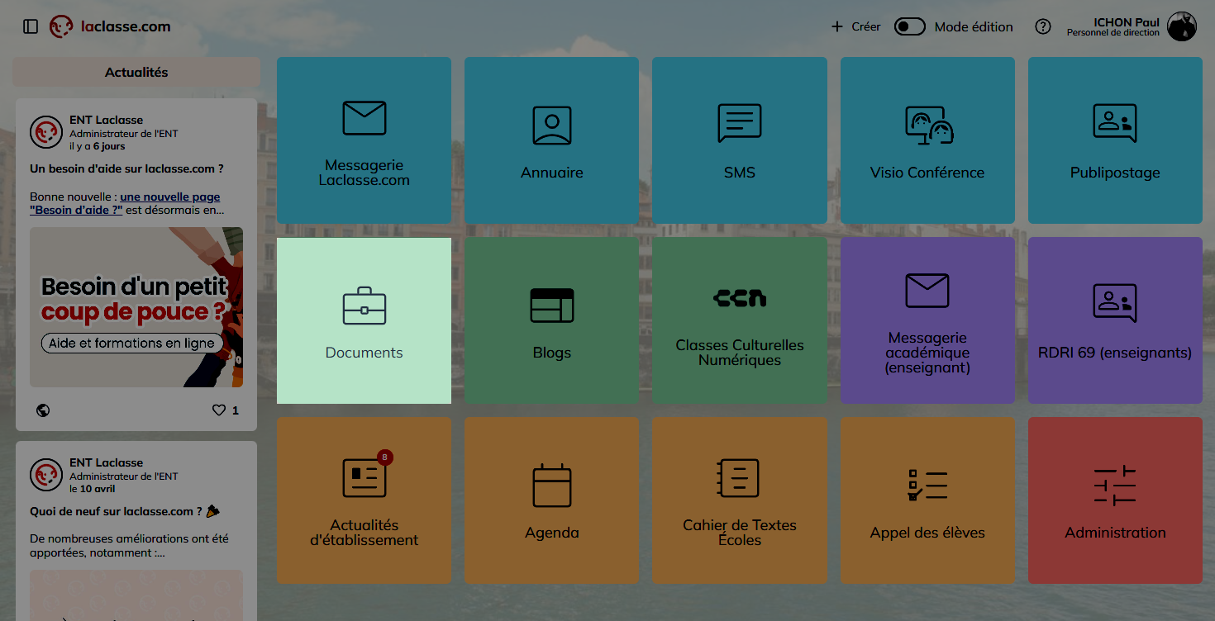Viewport: 1215px width, 621px height.
Task: Open the Visio Conférence tile
Action: [927, 140]
